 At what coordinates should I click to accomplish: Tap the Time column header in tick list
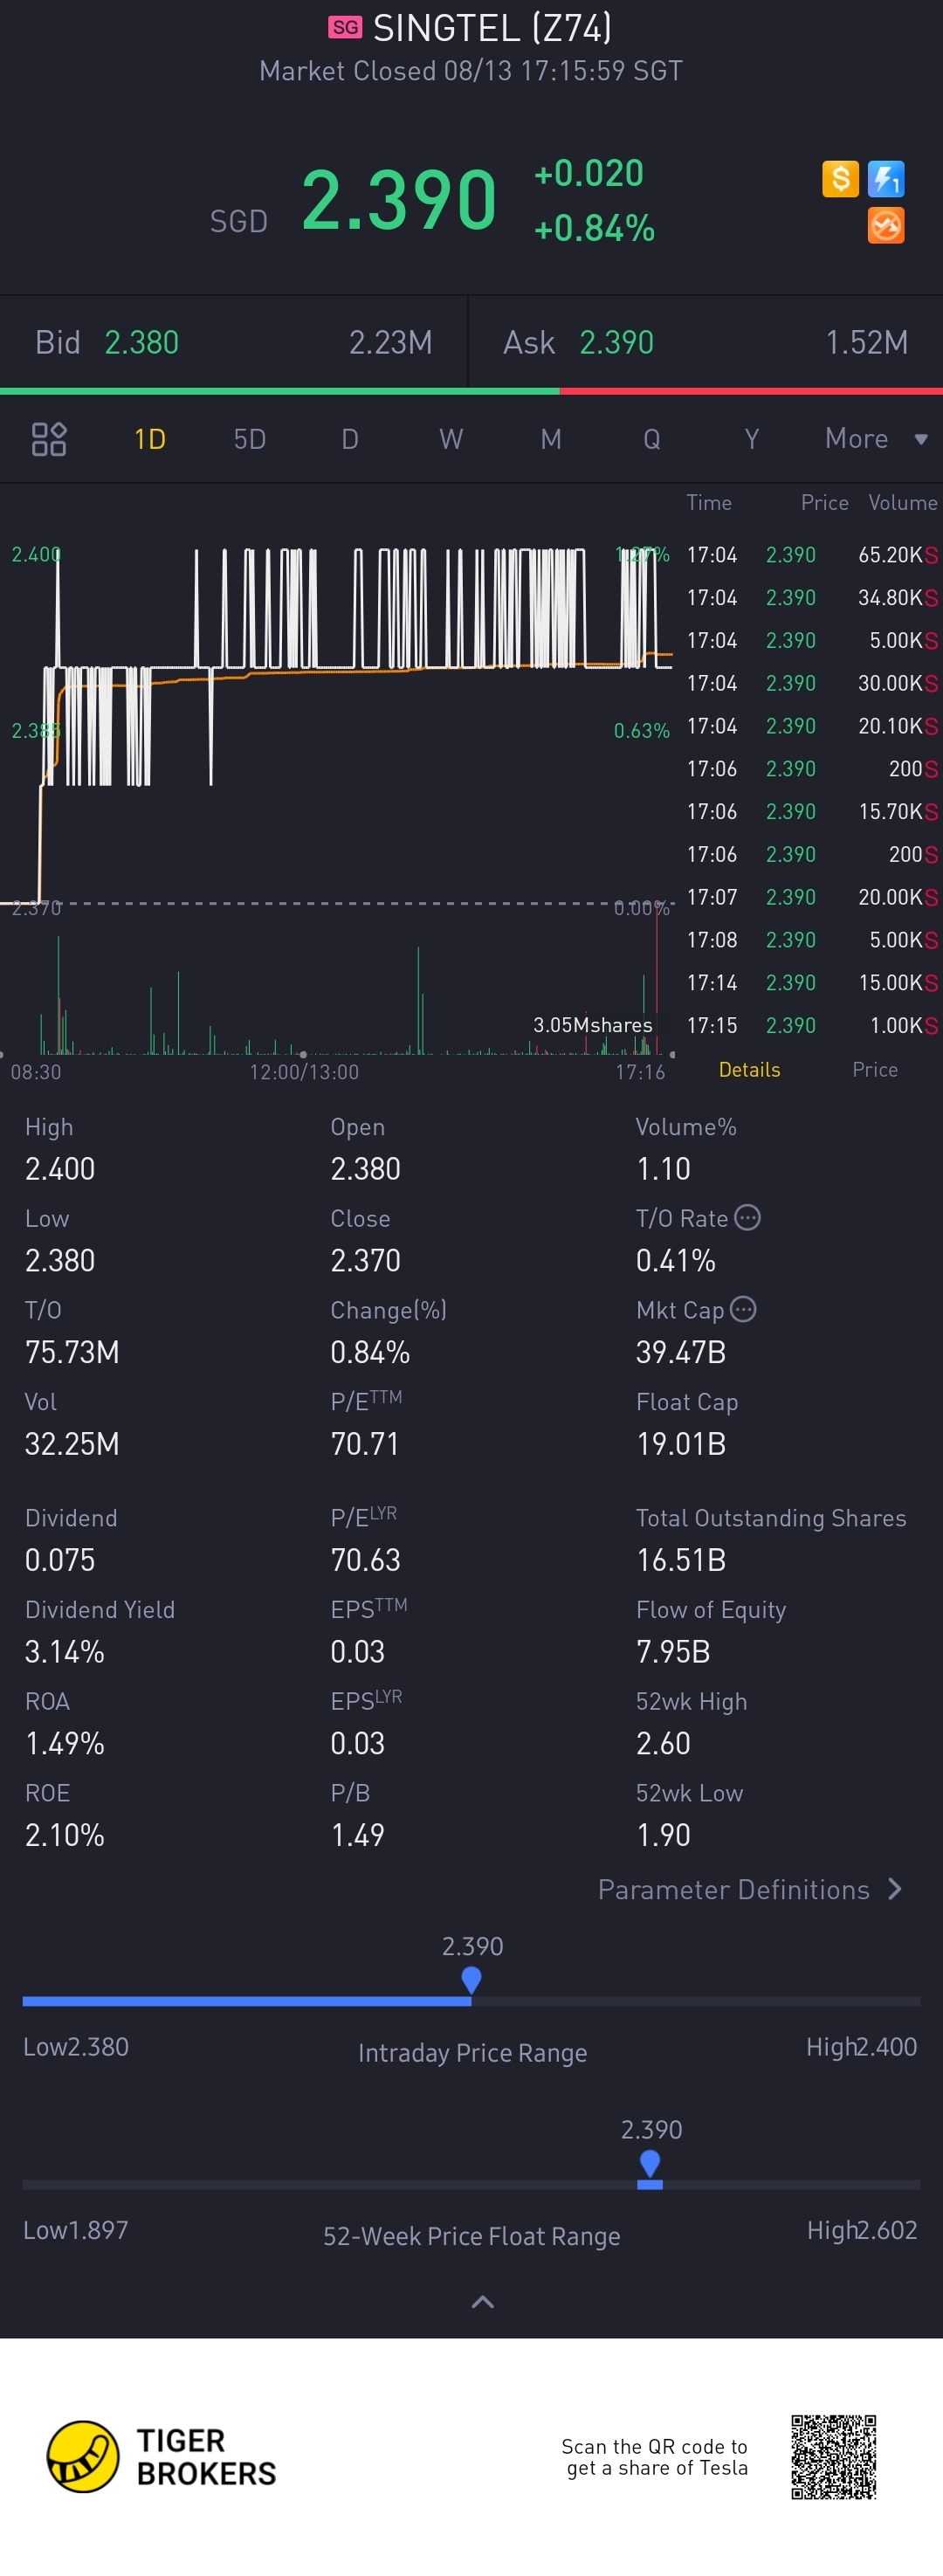coord(709,503)
